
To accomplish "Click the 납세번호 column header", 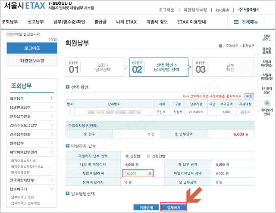I will coord(114,104).
